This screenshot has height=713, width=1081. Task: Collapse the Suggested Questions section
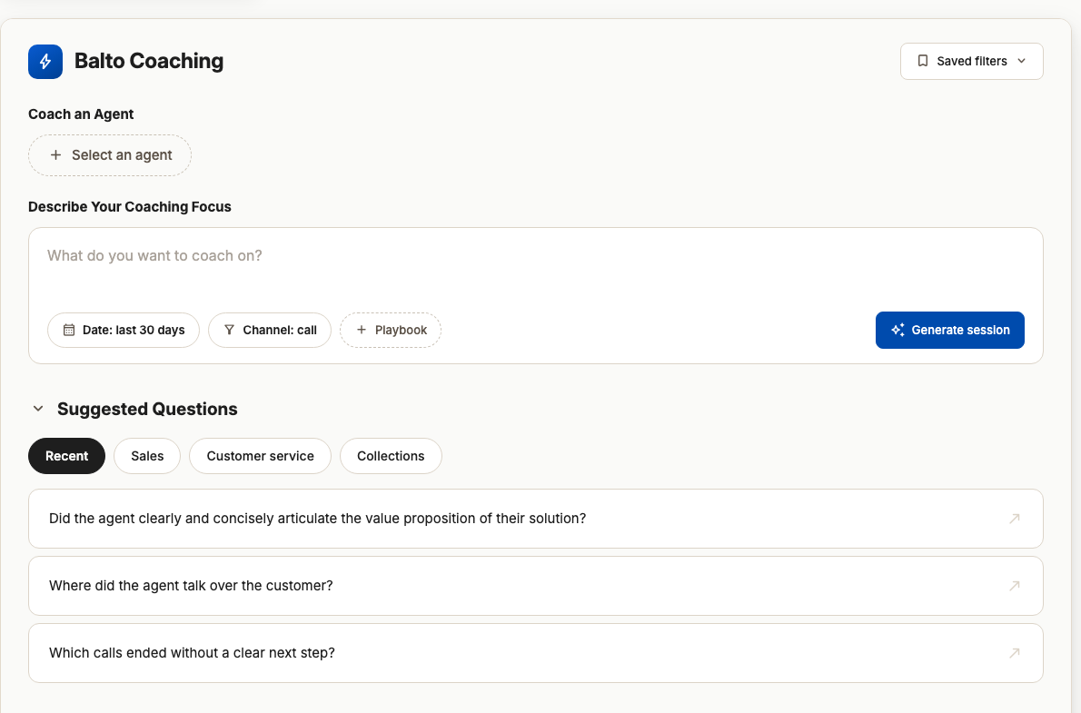[38, 409]
